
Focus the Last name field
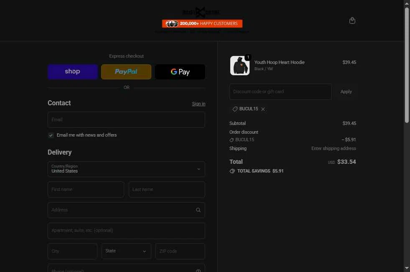[167, 189]
